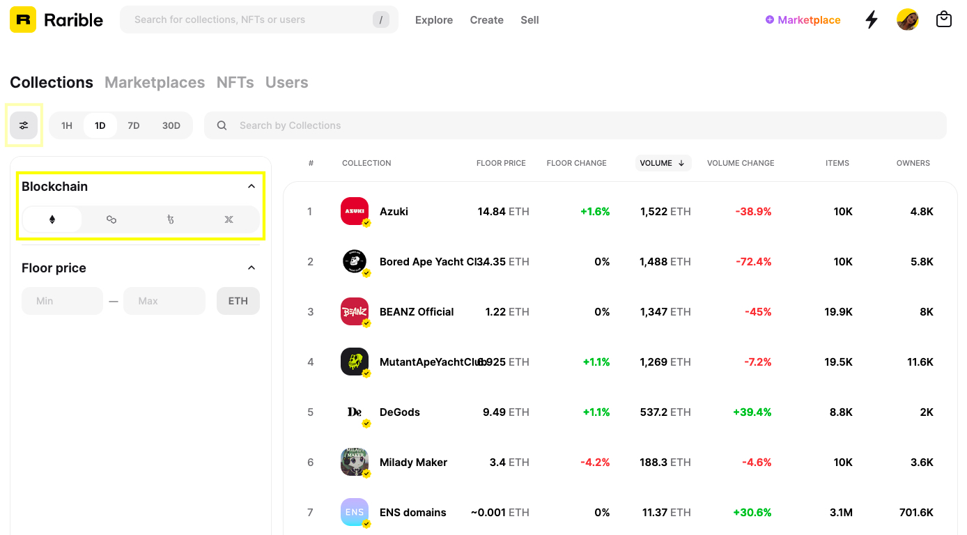Focus the global search field
Image resolution: width=967 pixels, height=535 pixels.
tap(259, 20)
